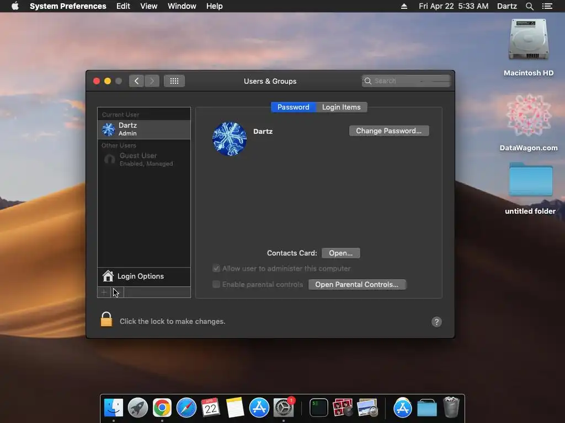Launch Launchpad rocket in dock
565x423 pixels.
click(x=137, y=408)
